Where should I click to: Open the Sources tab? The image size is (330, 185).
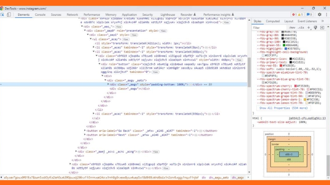click(x=56, y=15)
